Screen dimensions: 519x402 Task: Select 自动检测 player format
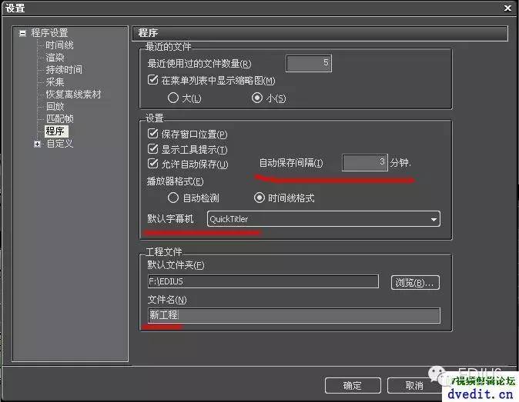(173, 198)
